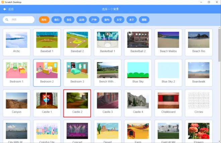Viewport: 221px width, 143px height.
Task: Pick the Bench With... backdrop
Action: click(108, 73)
